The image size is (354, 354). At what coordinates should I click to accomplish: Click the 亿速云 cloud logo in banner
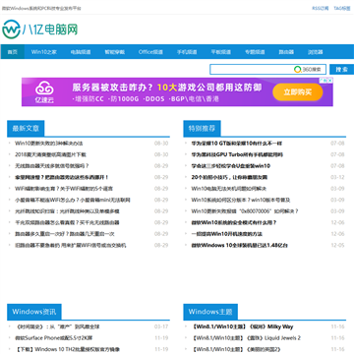[x=44, y=91]
